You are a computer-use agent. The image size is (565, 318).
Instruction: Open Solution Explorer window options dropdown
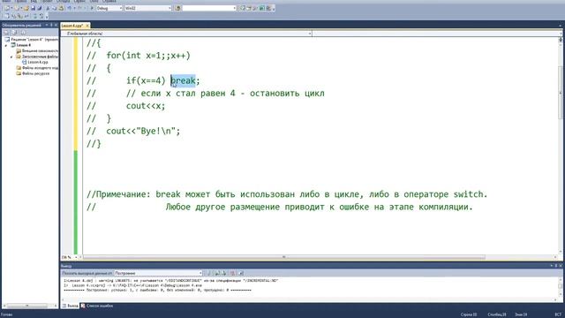47,26
